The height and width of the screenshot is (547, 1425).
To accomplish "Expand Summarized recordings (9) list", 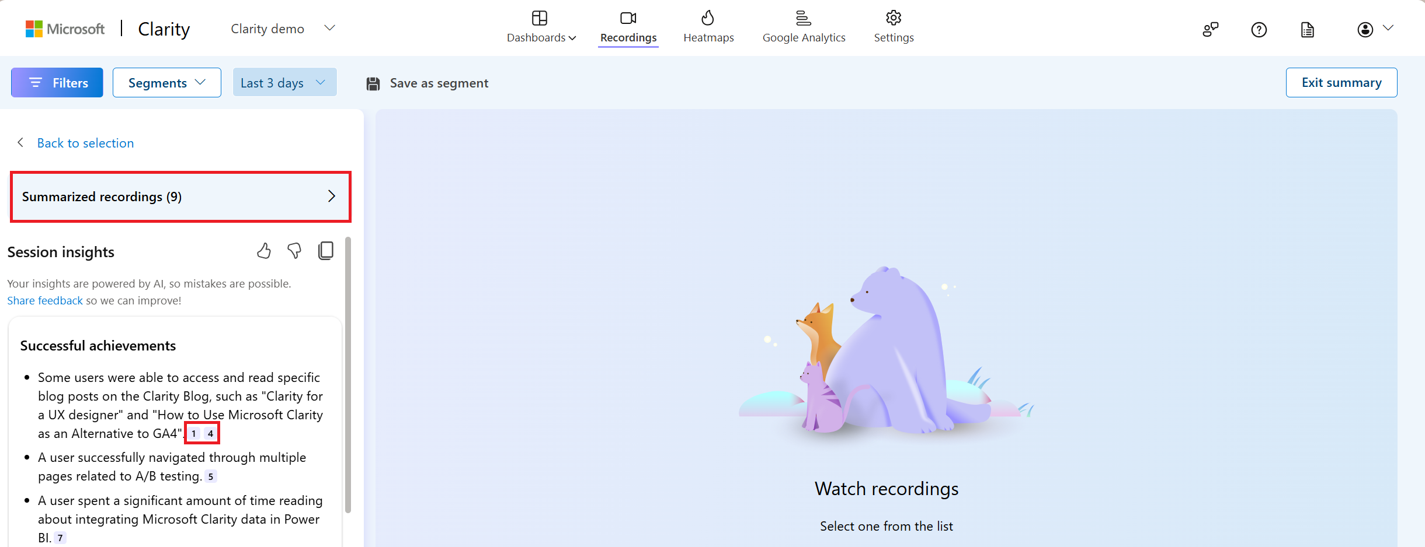I will 180,197.
